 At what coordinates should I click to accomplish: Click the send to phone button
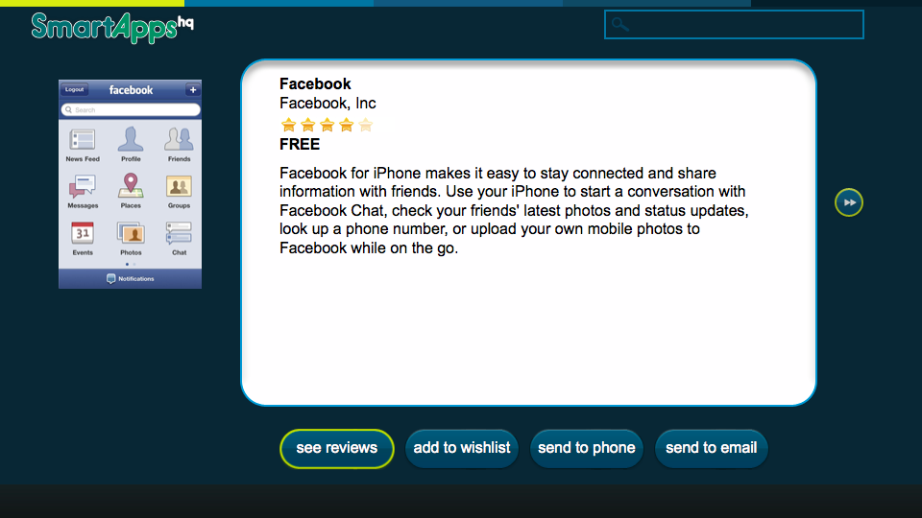586,449
